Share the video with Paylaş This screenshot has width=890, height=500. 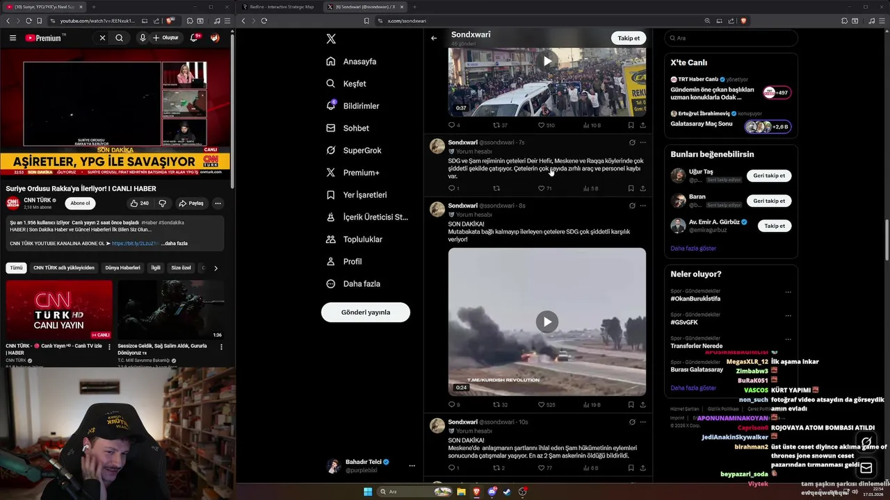pos(191,203)
